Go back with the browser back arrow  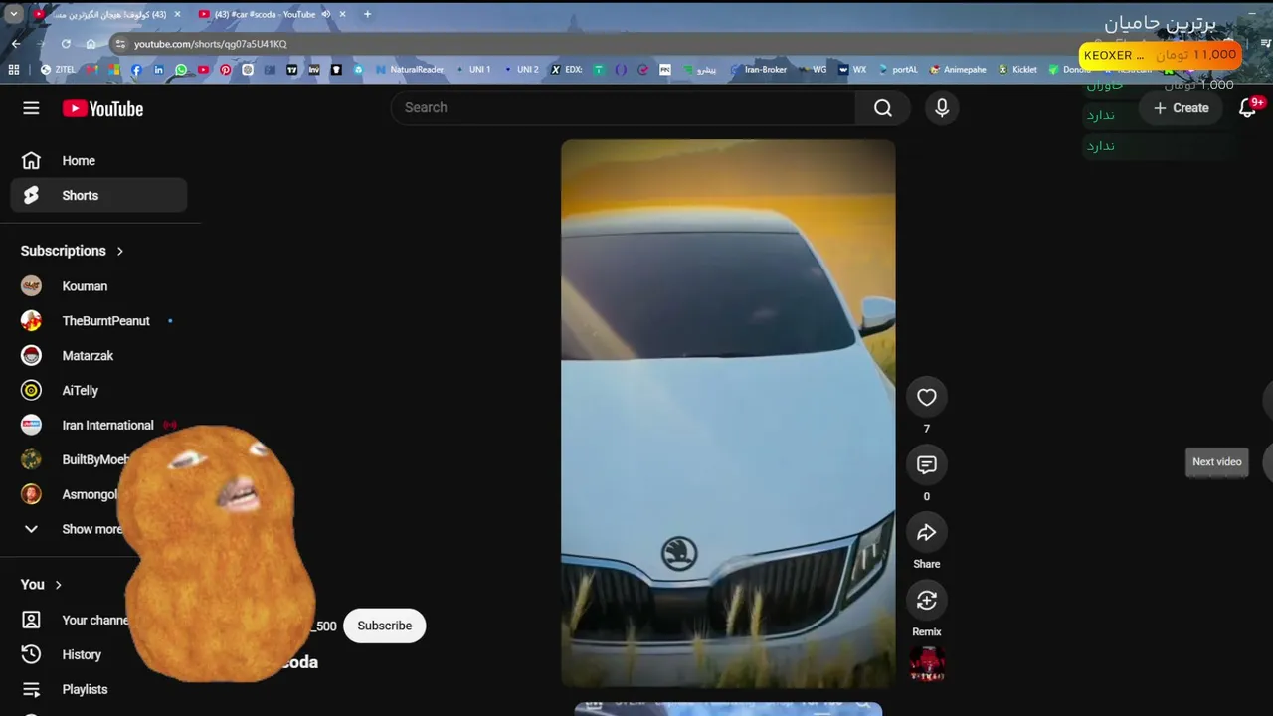pos(16,44)
